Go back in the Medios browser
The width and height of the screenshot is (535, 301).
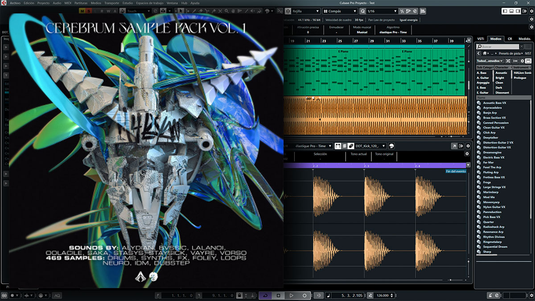click(478, 54)
